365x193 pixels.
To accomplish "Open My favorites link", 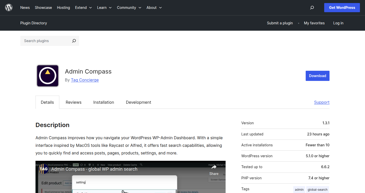I will tap(314, 23).
